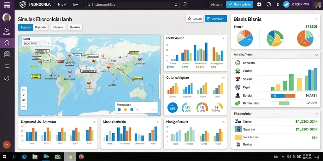Click the flower settings icon in top bar
The height and width of the screenshot is (161, 323).
pyautogui.click(x=259, y=4)
